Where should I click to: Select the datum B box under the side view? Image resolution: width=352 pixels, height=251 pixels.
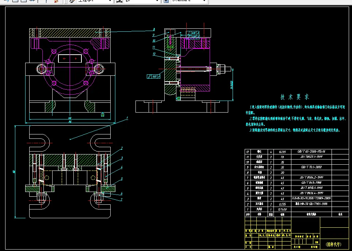(x=179, y=98)
